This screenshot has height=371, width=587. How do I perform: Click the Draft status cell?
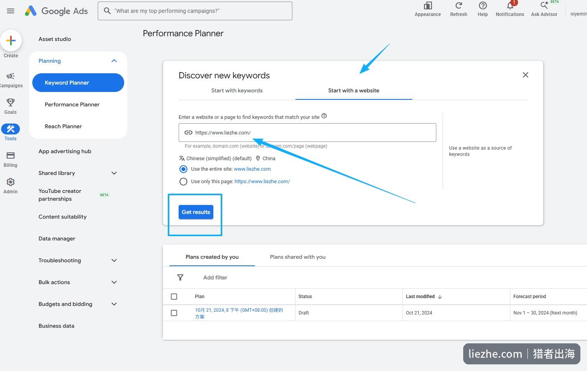click(x=304, y=313)
